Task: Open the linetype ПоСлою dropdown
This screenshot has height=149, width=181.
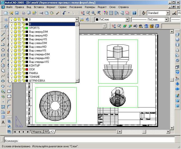Action: [166, 20]
